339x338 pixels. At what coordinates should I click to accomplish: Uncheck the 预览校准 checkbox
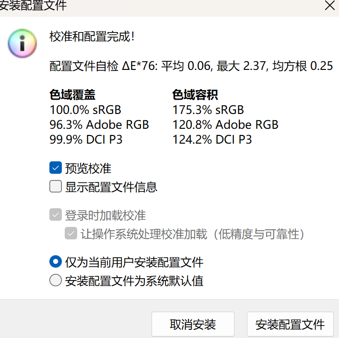tap(56, 168)
